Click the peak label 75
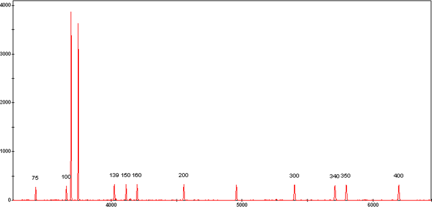 pyautogui.click(x=35, y=178)
